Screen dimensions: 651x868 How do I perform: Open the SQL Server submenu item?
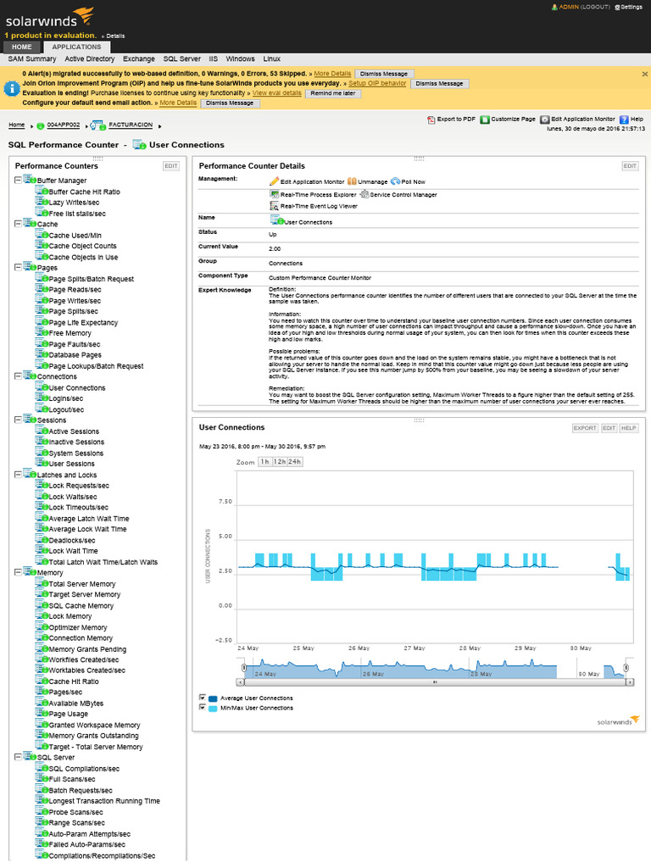[181, 59]
